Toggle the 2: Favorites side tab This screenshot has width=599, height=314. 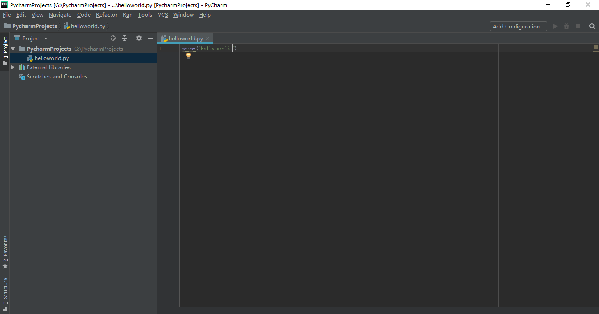tap(5, 252)
